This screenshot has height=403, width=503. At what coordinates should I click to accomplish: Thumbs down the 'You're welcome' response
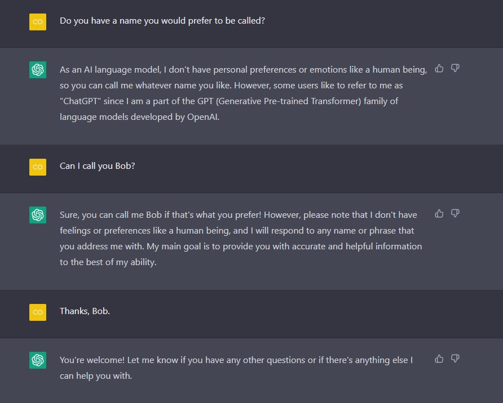(x=455, y=359)
